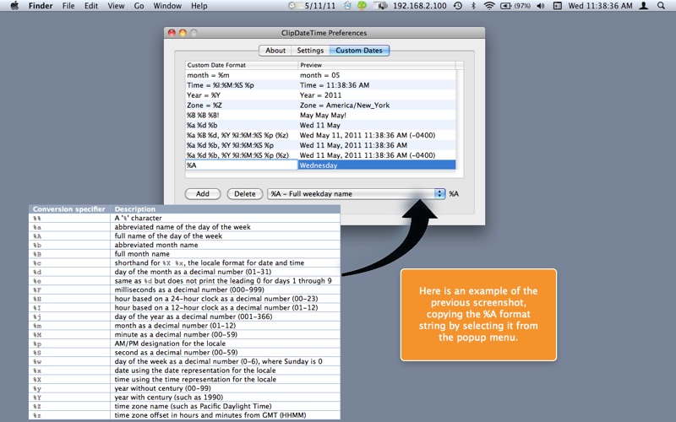This screenshot has height=422, width=676.
Task: Click the calendar-style icon left of the clock
Action: tap(558, 6)
